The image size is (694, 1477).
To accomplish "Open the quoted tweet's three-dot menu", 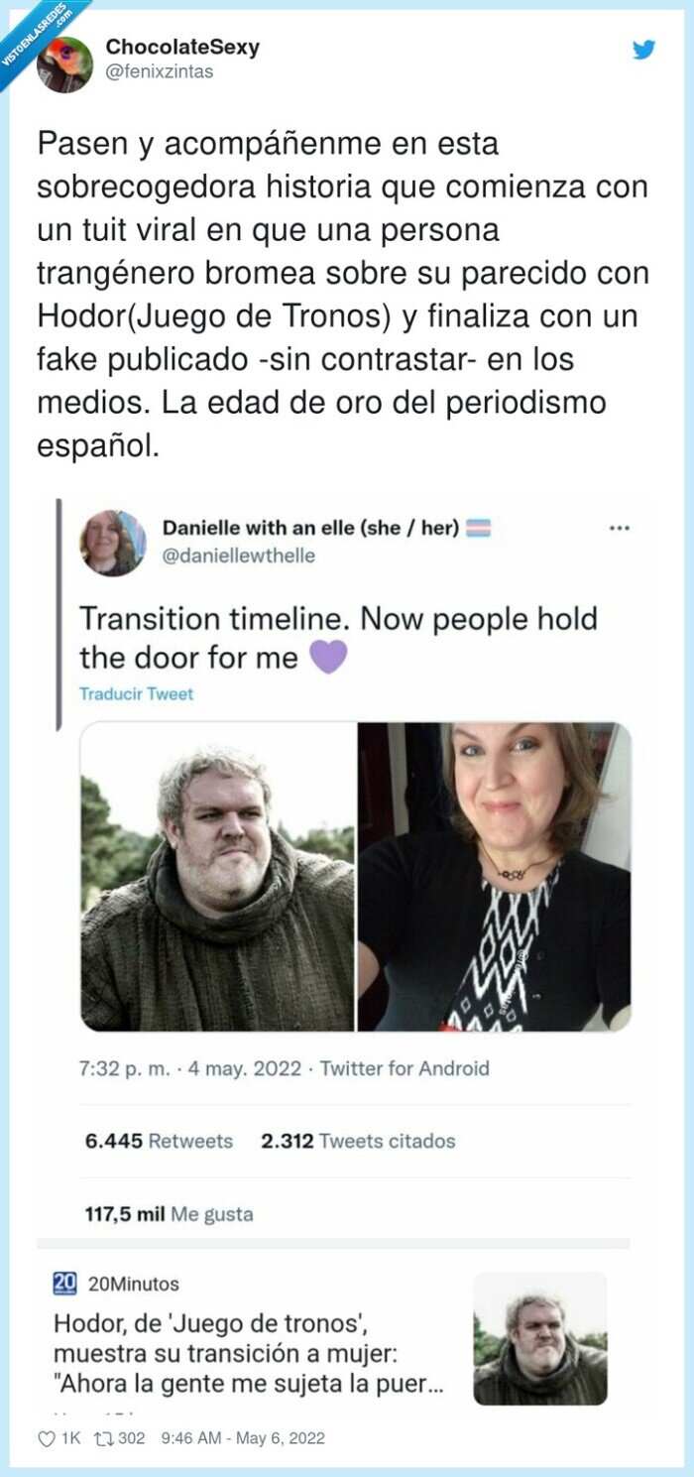I will point(620,529).
